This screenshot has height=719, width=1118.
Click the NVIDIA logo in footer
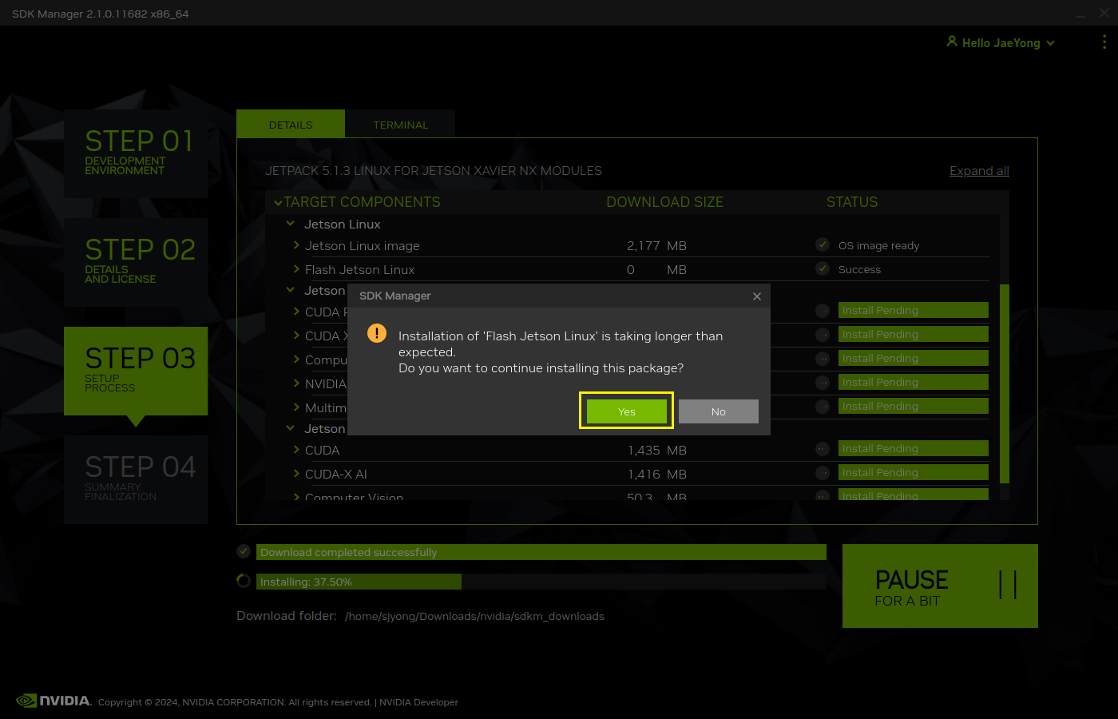[54, 701]
